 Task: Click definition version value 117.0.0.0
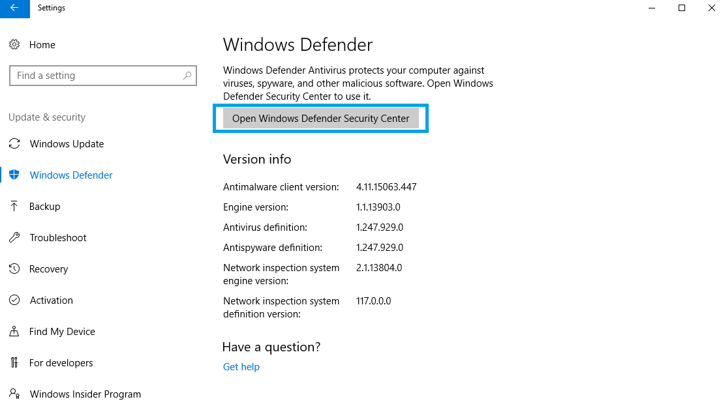click(x=373, y=301)
